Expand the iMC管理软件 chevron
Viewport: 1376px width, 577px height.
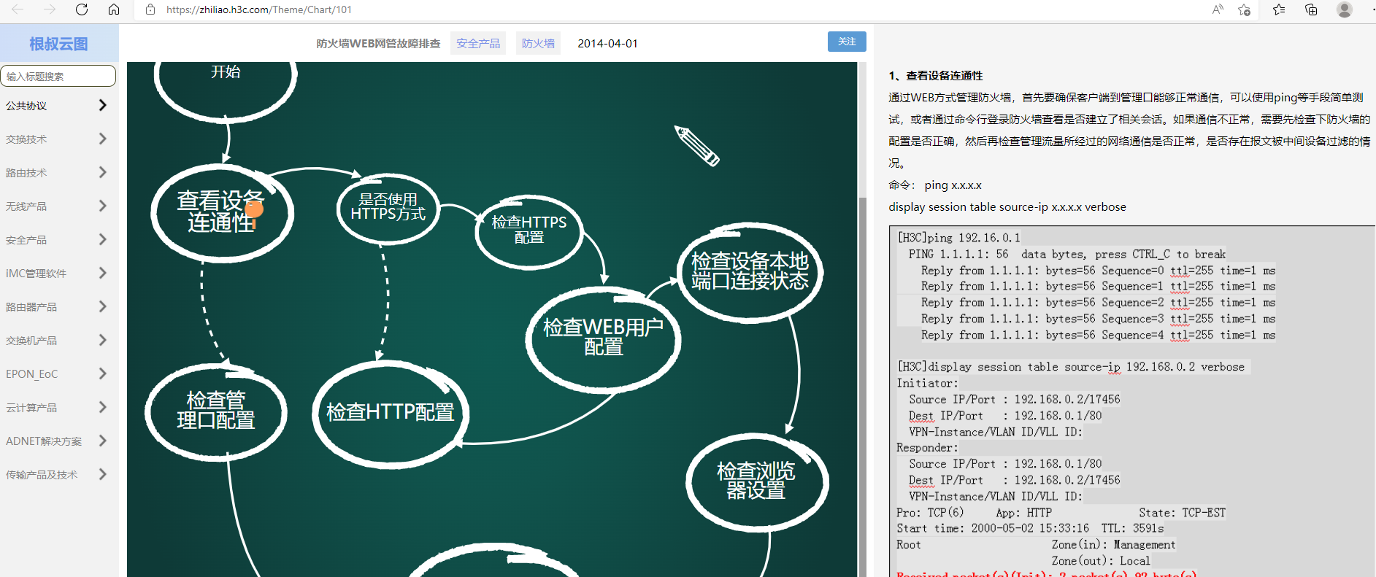pyautogui.click(x=103, y=273)
